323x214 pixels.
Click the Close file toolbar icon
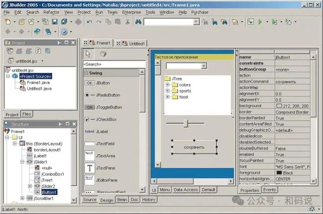point(45,22)
